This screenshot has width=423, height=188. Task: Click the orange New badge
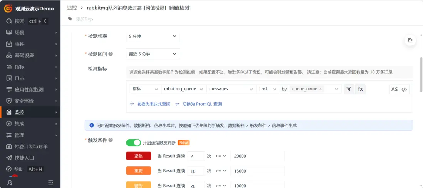[183, 143]
